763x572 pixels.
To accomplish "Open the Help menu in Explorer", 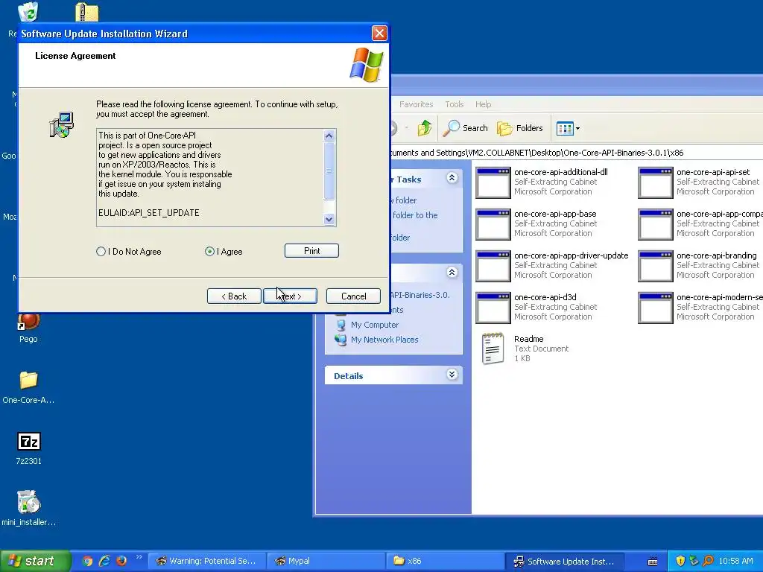I will click(483, 104).
